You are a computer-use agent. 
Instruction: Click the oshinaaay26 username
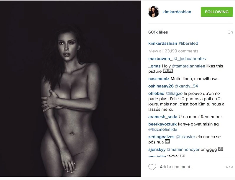[161, 86]
